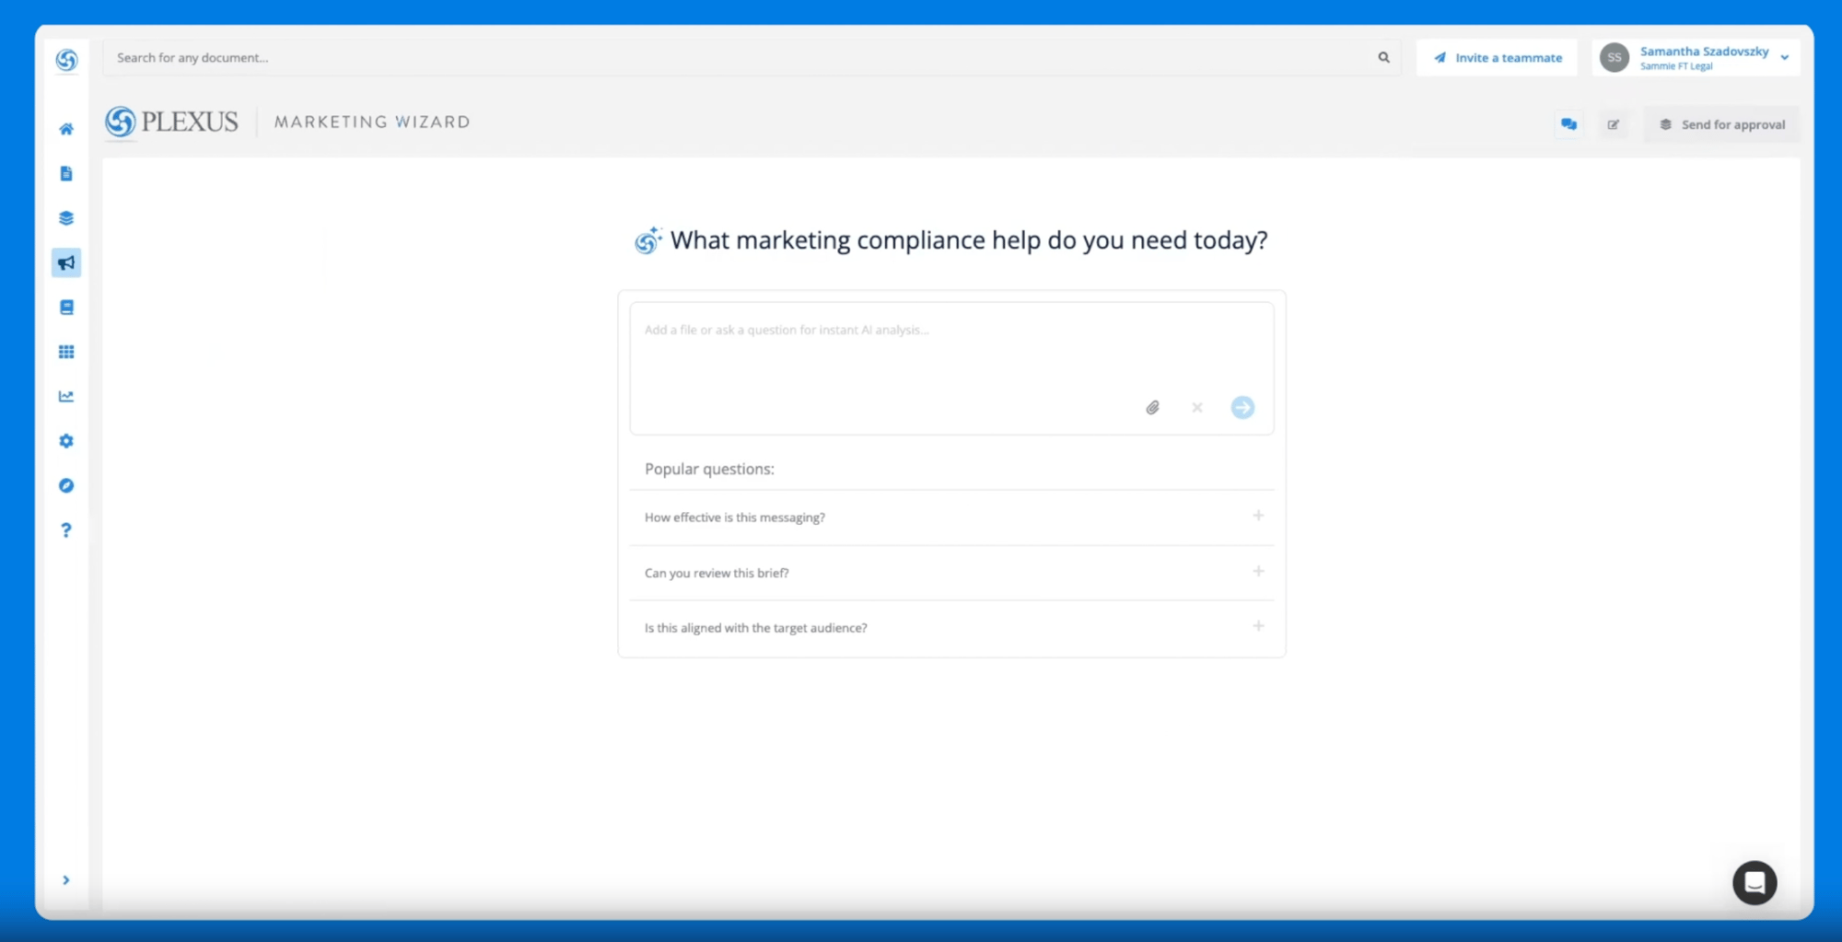Click Invite a teammate
This screenshot has width=1842, height=942.
[x=1497, y=58]
